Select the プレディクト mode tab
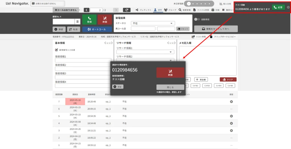 (143, 10)
